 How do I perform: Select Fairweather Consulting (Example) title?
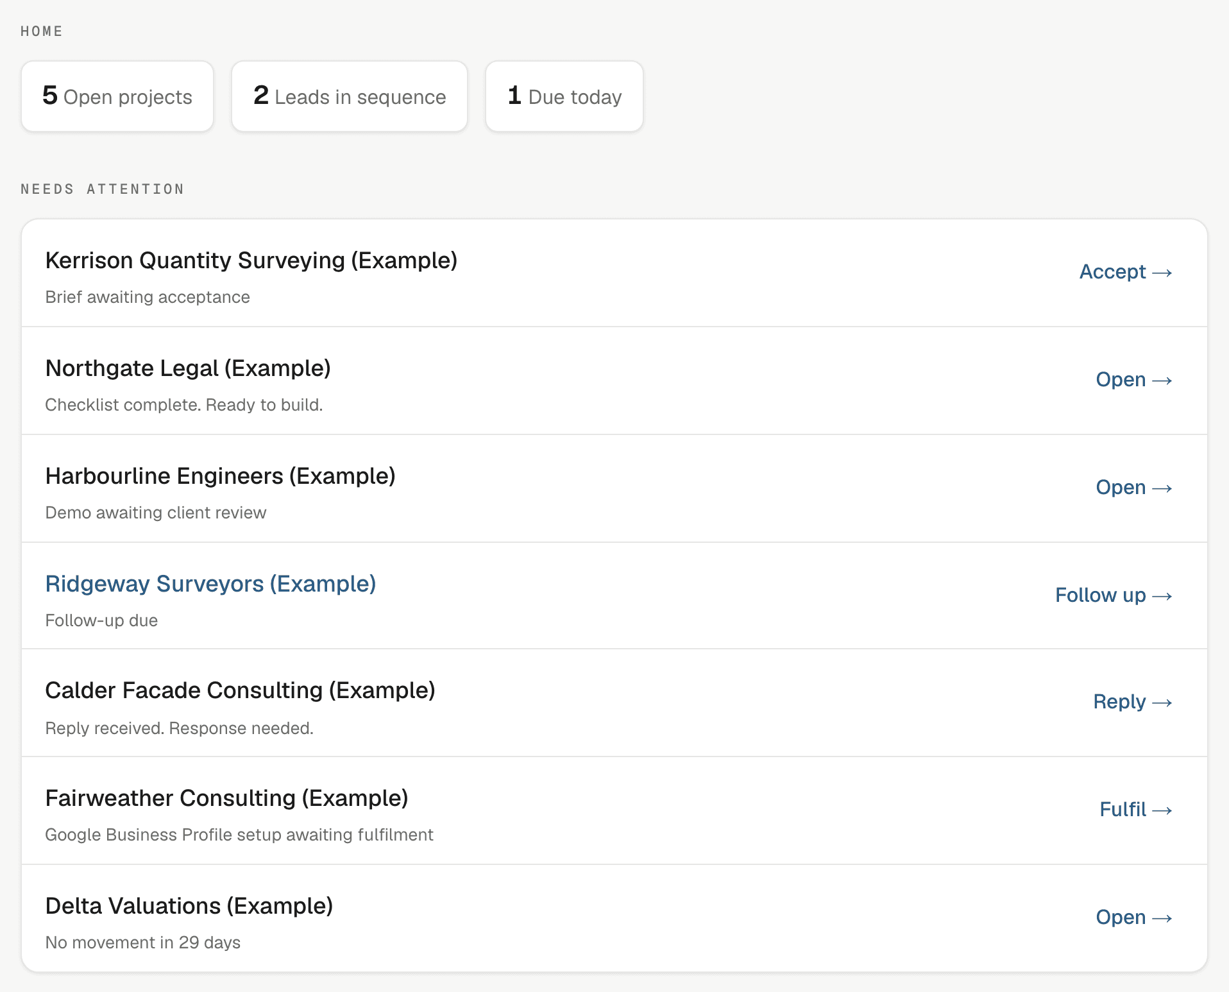(227, 798)
